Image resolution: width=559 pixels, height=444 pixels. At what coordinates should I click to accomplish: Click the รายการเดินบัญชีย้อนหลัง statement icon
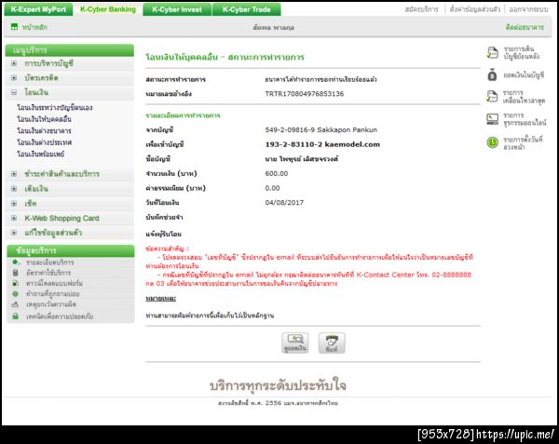[493, 53]
